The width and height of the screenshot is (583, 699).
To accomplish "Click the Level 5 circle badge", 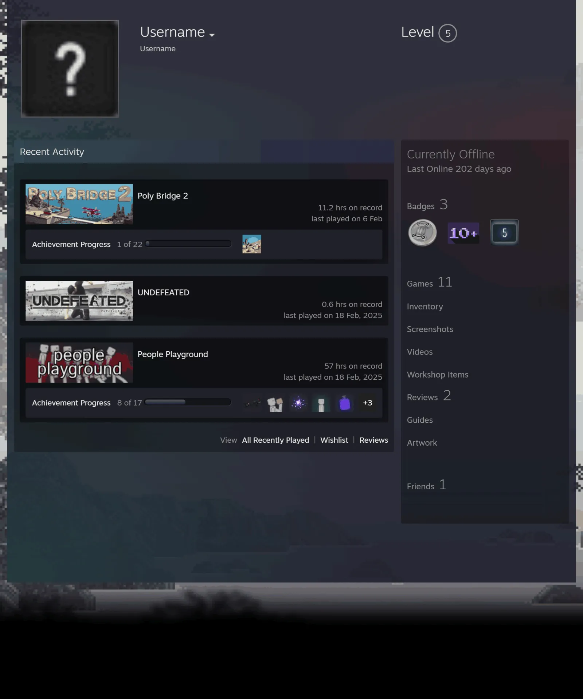I will [x=447, y=33].
